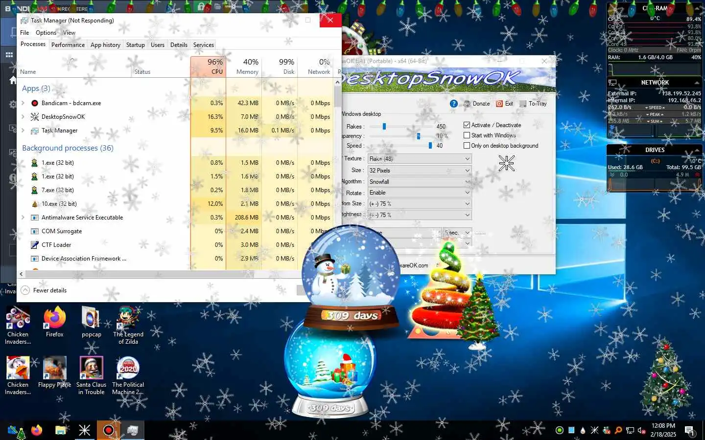Image resolution: width=705 pixels, height=440 pixels.
Task: Switch to Bandicam taskbar record button
Action: point(109,431)
